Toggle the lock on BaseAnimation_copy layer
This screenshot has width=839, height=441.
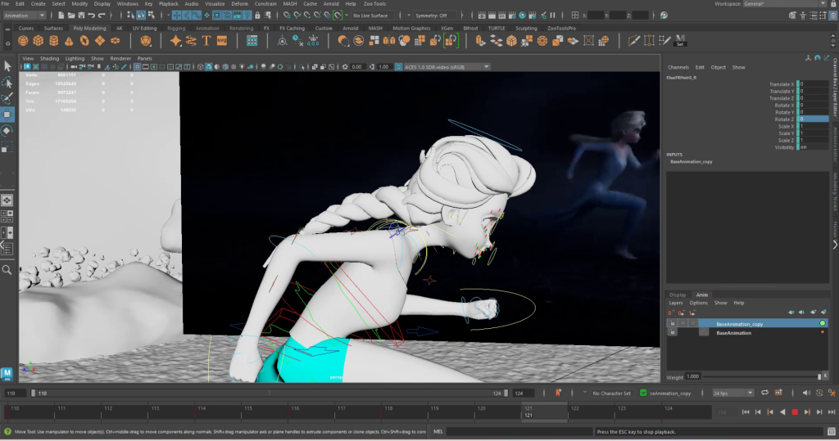point(672,323)
